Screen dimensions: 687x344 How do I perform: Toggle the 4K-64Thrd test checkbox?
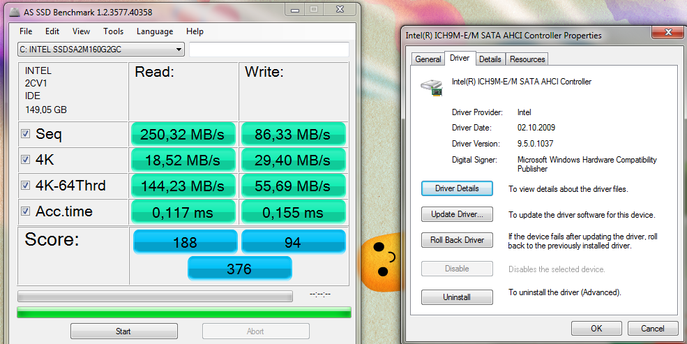point(26,186)
